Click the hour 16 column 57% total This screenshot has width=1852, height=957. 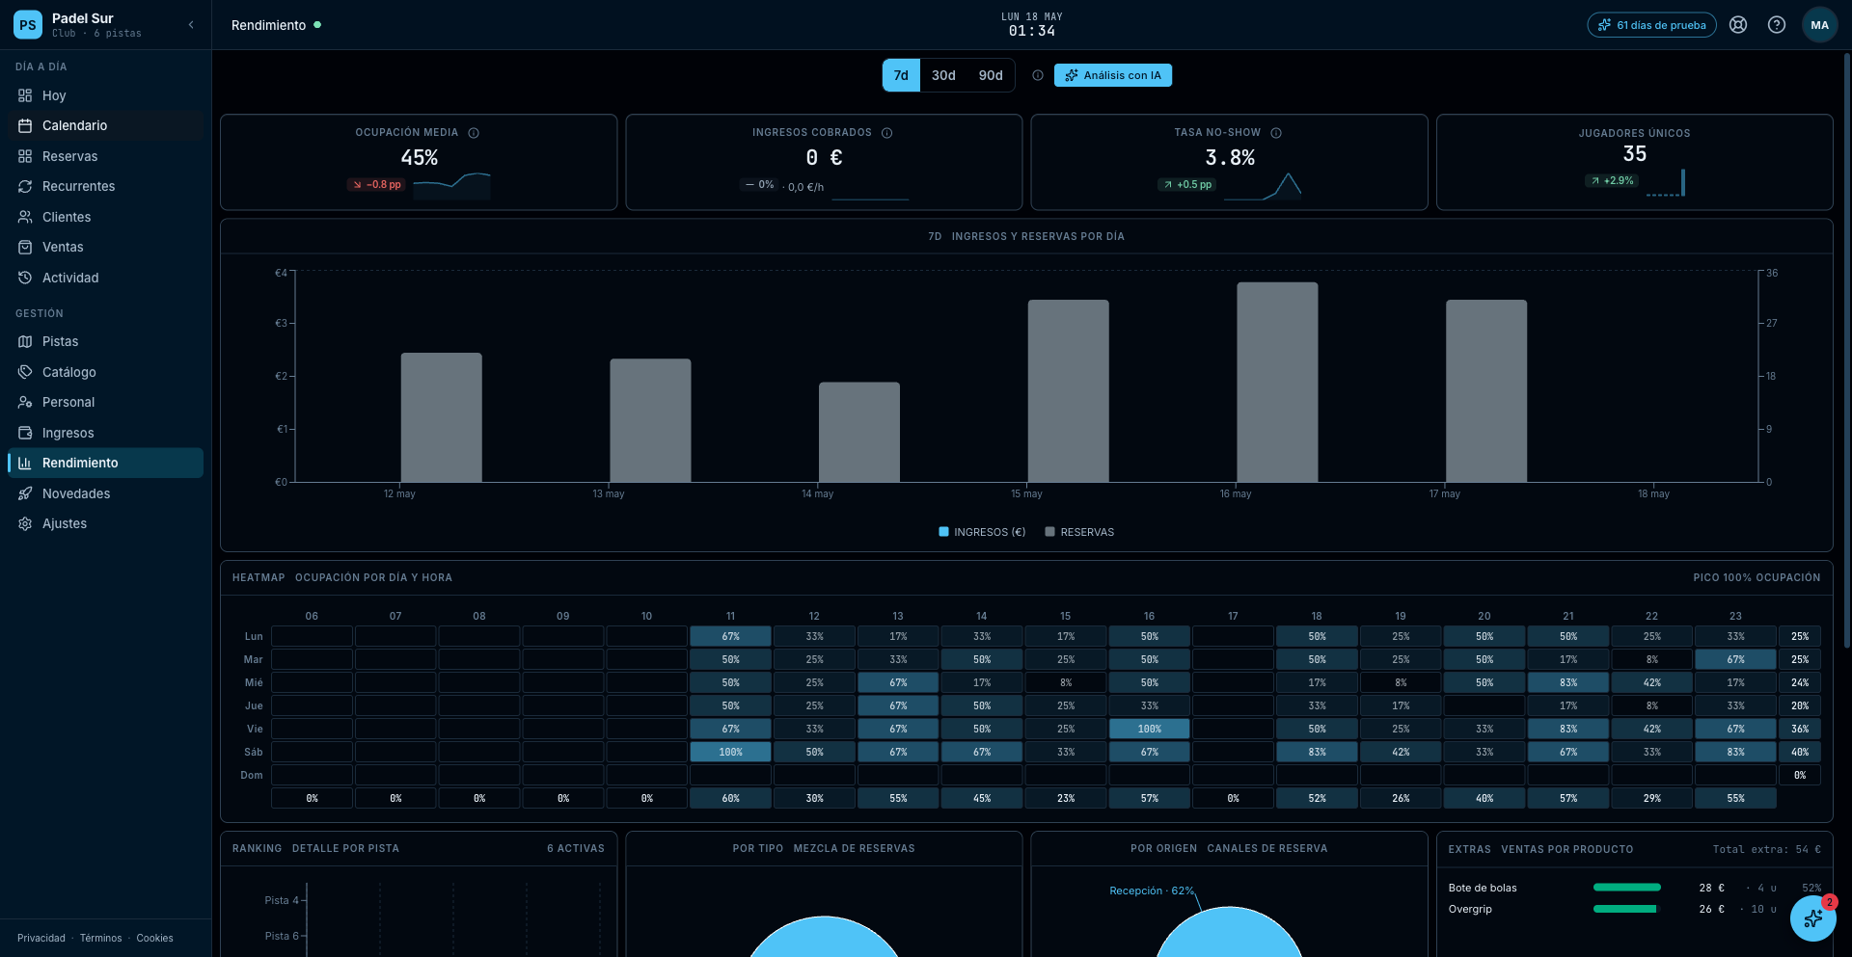pyautogui.click(x=1149, y=798)
